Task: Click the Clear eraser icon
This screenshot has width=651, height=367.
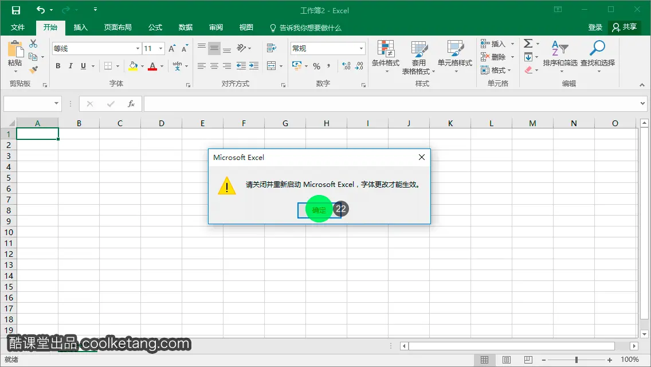Action: pyautogui.click(x=528, y=70)
